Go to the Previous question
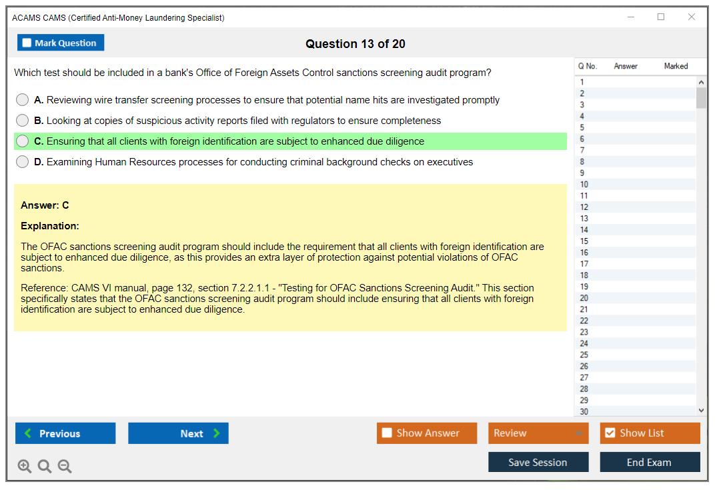The height and width of the screenshot is (490, 717). (65, 433)
